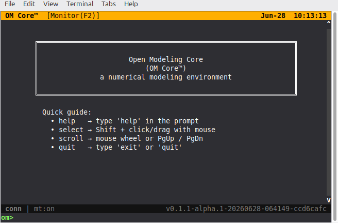Click the conn status indicator
Viewport: 338px width, 223px height.
click(13, 209)
